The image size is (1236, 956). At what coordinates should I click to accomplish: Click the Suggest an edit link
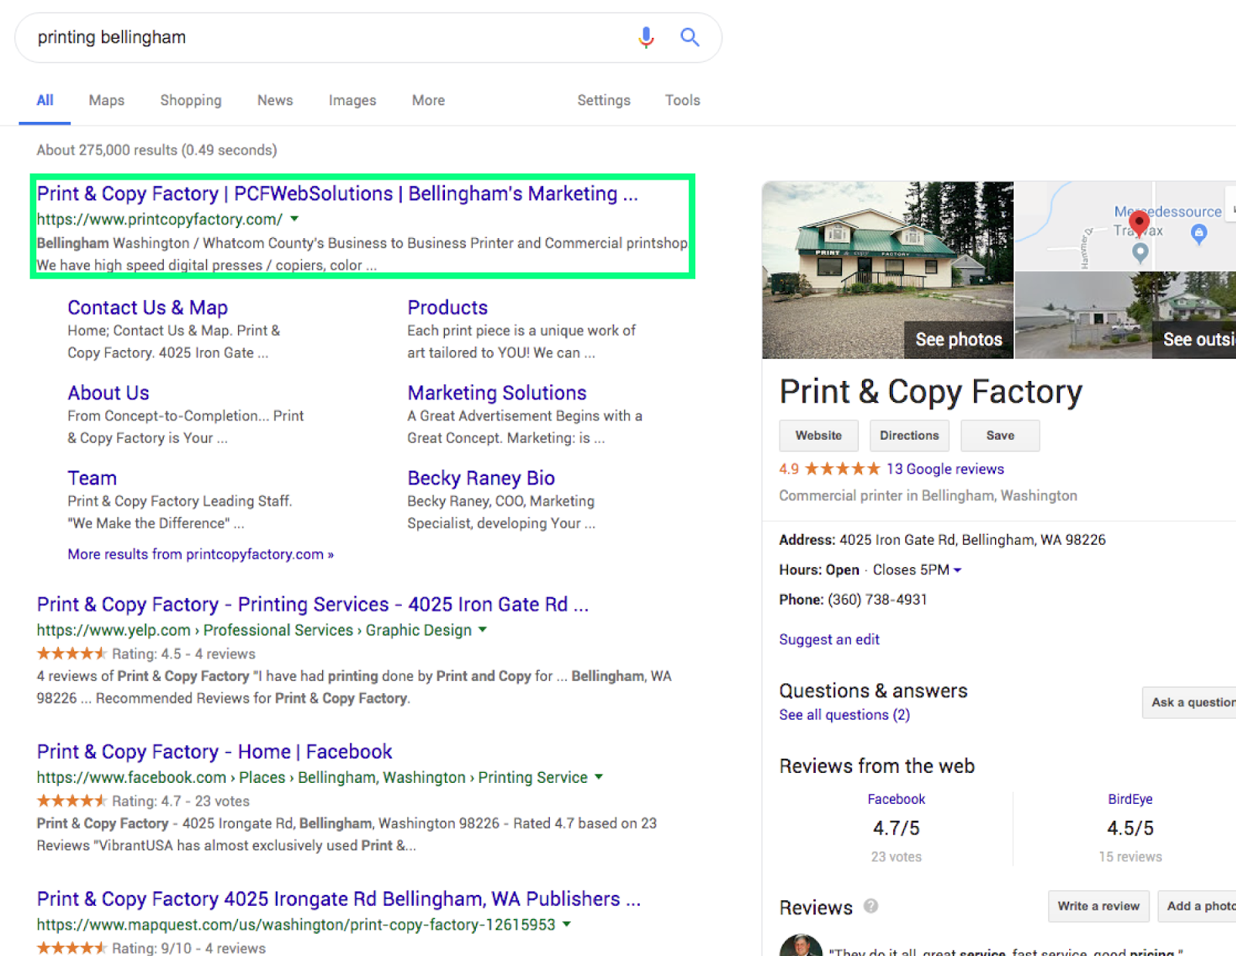829,640
